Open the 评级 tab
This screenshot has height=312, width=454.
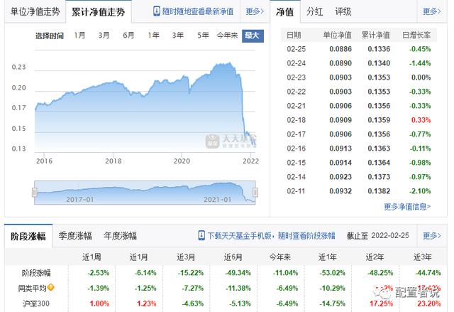[x=343, y=11]
